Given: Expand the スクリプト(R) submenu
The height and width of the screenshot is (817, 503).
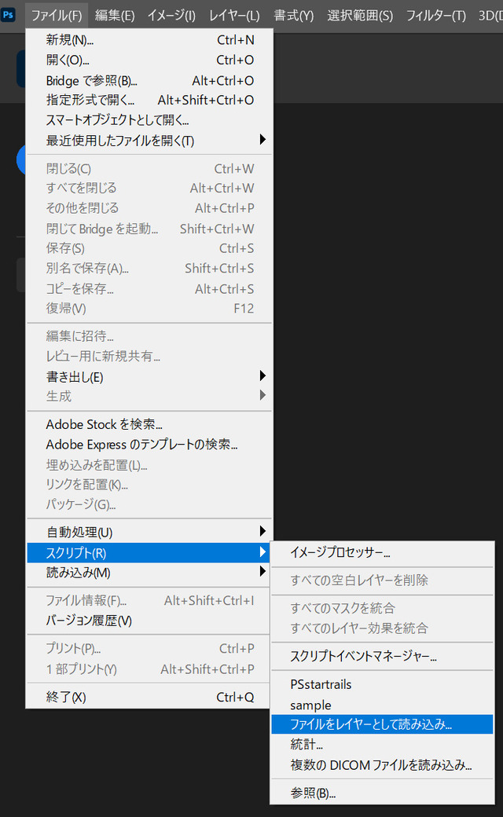Looking at the screenshot, I should (x=149, y=552).
